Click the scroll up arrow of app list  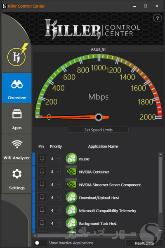coord(160,154)
